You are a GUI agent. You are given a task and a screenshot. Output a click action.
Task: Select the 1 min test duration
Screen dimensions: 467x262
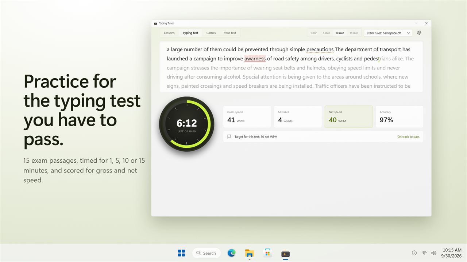point(314,33)
